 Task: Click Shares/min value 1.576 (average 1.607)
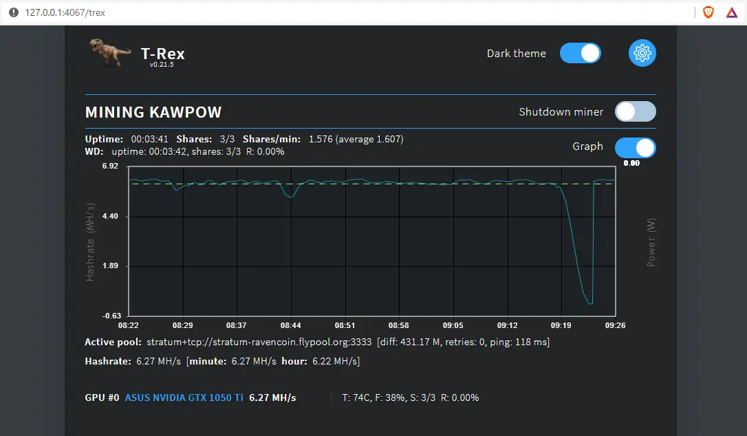click(x=356, y=139)
